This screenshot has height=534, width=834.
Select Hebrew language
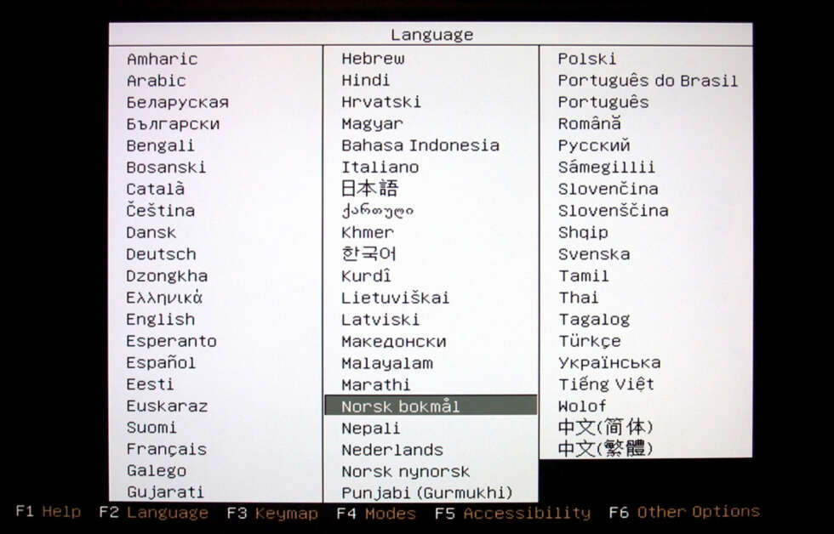click(373, 59)
